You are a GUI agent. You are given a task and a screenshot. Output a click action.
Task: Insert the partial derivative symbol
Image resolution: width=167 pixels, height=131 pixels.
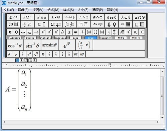(62, 32)
